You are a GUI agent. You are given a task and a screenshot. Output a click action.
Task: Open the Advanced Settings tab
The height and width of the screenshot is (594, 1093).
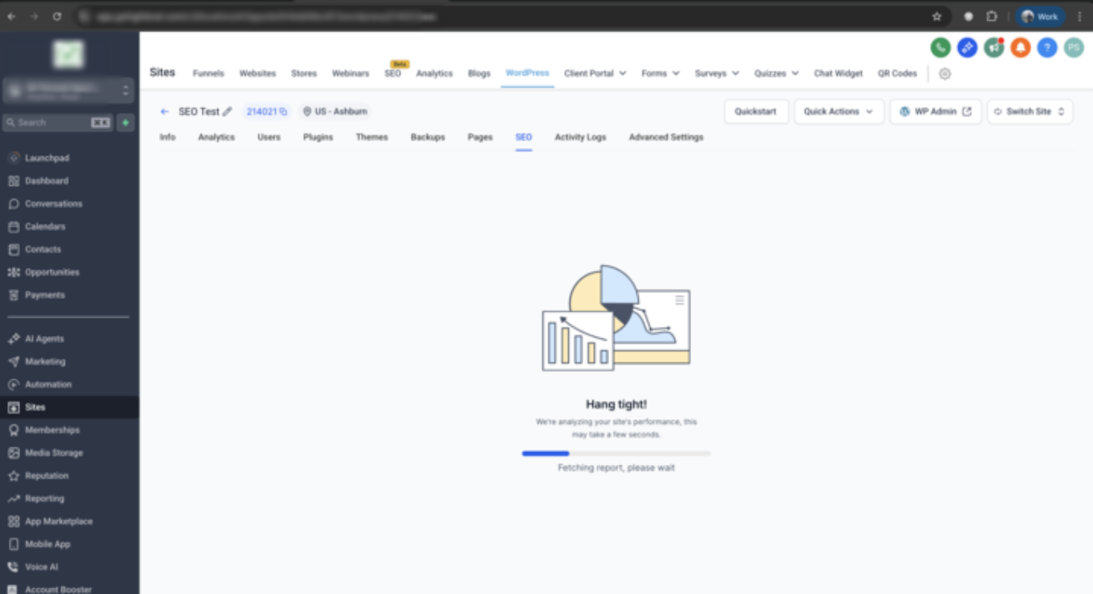tap(666, 137)
